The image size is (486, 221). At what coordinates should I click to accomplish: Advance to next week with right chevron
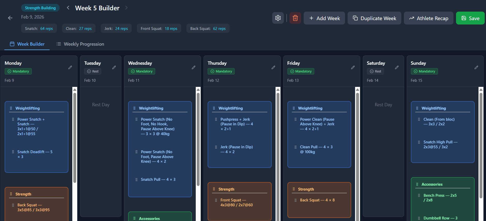pos(126,8)
